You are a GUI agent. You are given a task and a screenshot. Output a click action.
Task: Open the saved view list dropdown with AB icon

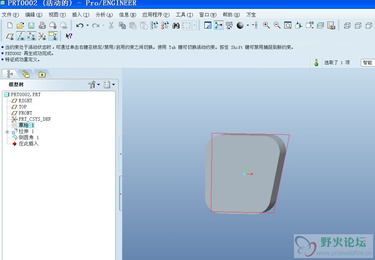(x=309, y=25)
